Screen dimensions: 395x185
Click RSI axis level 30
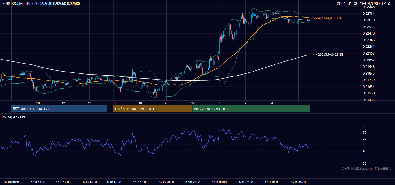point(364,157)
